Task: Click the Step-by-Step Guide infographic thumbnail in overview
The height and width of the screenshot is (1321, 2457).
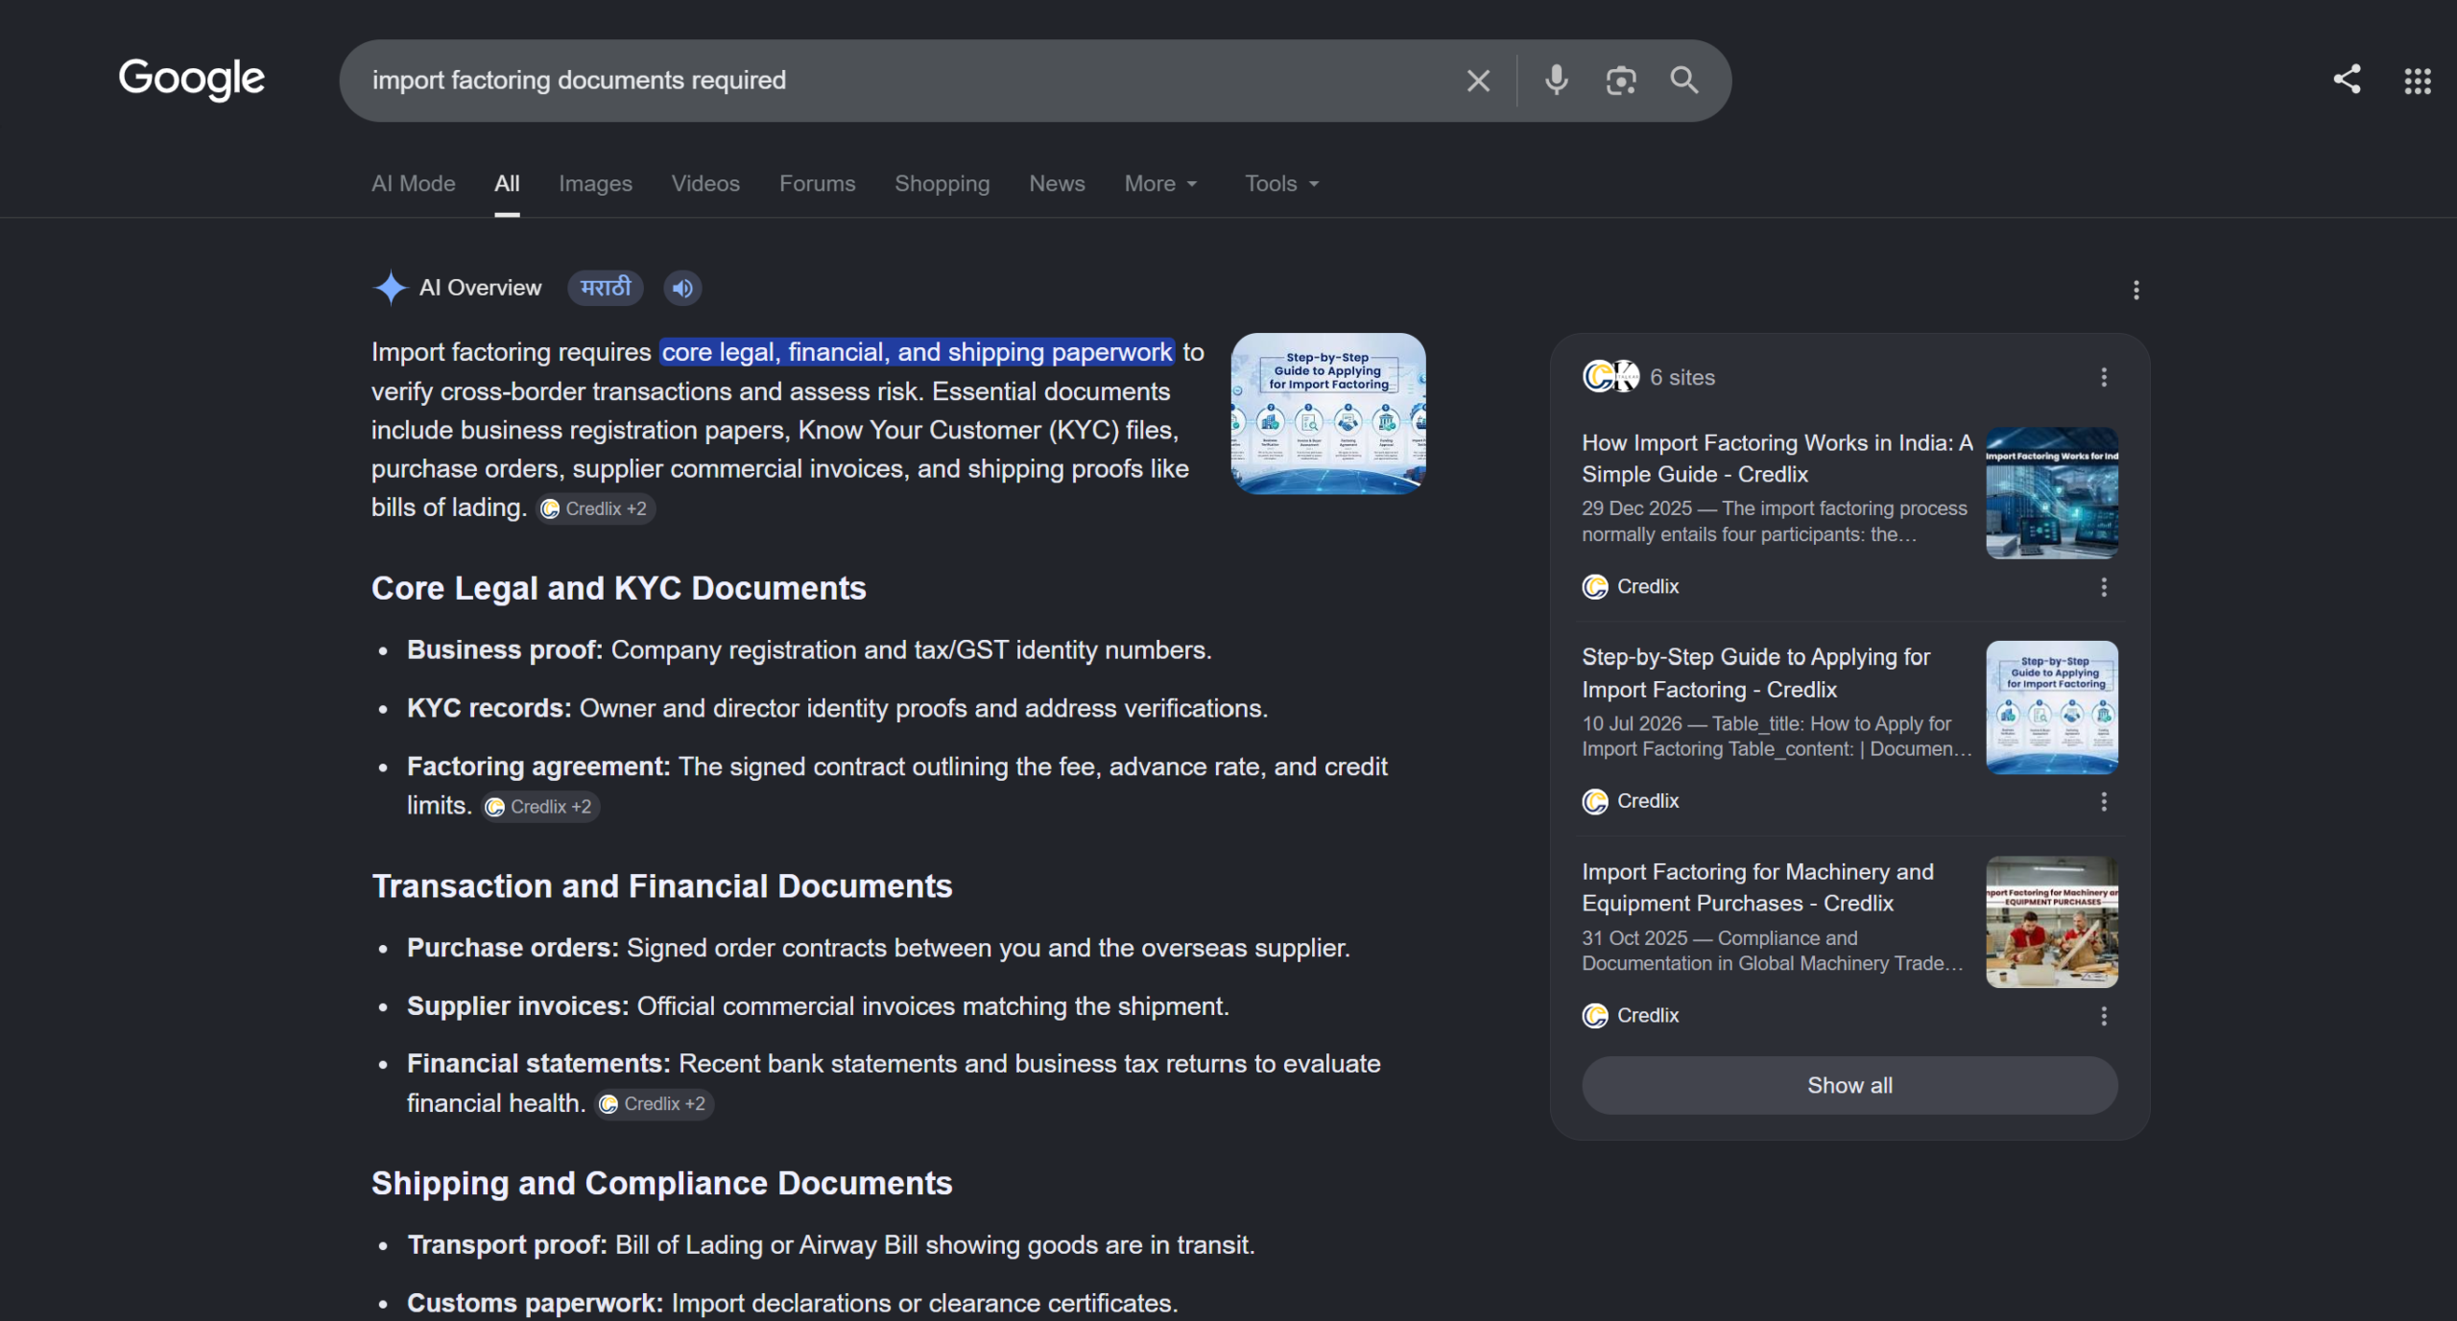Action: point(1328,413)
